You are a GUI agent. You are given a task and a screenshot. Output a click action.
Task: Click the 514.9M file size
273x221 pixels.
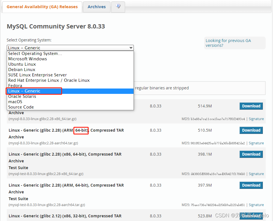(x=205, y=106)
